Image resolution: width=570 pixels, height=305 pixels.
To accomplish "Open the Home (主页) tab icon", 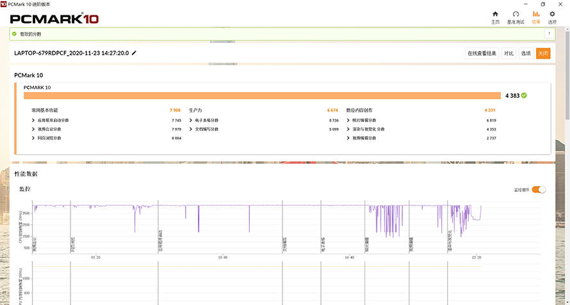I will coord(495,14).
